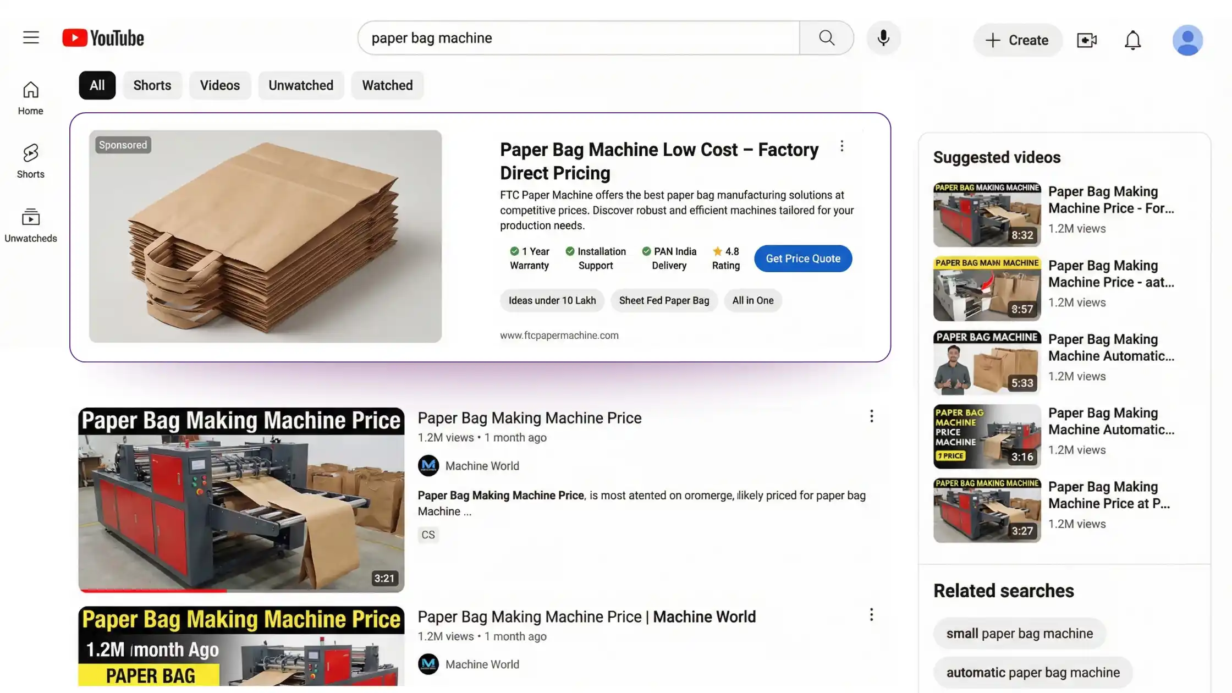Viewport: 1232px width, 693px height.
Task: Click in the paper bag machine search field
Action: coord(579,38)
